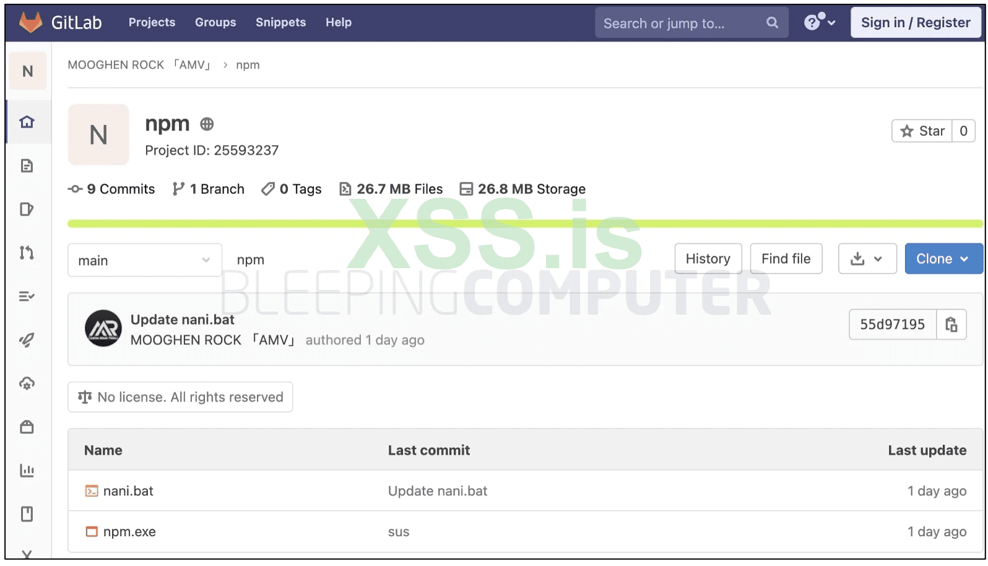
Task: Open the download source code dropdown
Action: coord(867,259)
